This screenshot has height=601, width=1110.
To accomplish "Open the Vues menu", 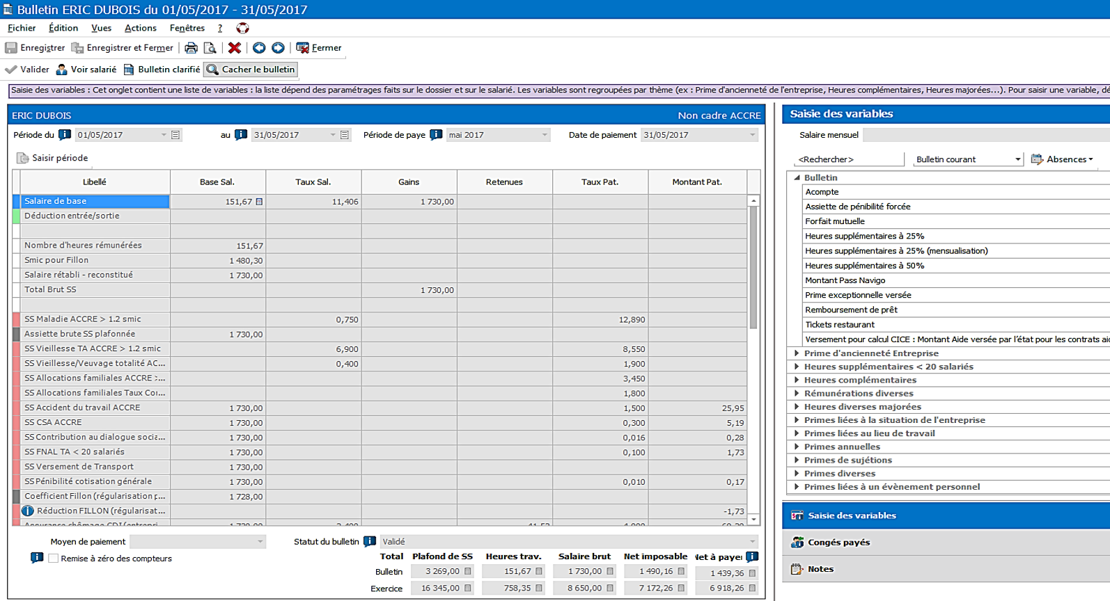I will (x=101, y=29).
